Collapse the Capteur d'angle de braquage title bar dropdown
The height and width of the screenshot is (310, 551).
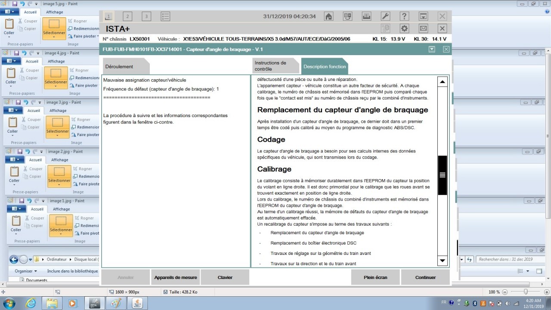[x=432, y=49]
